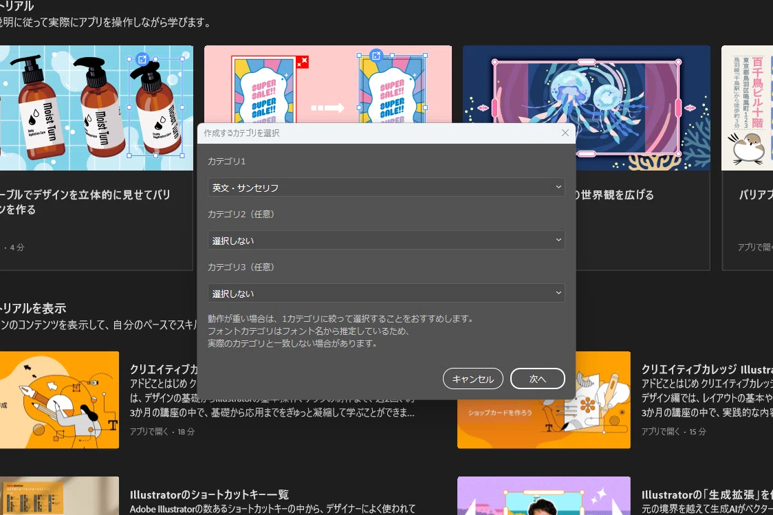This screenshot has width=773, height=515.
Task: Open the SUPER SALE poster tutorial thumbnail
Action: (328, 85)
